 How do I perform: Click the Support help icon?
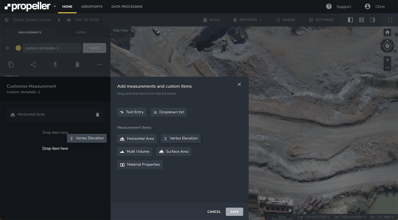coord(329,7)
